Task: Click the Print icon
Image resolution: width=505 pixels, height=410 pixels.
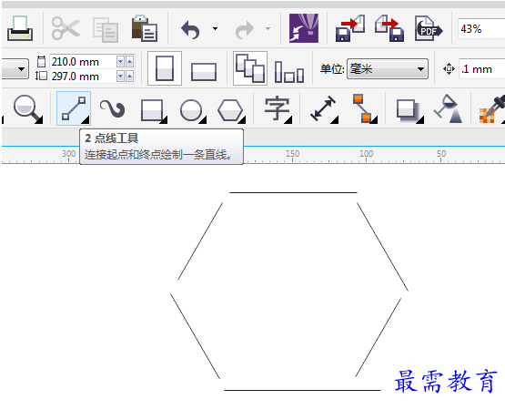Action: click(20, 29)
